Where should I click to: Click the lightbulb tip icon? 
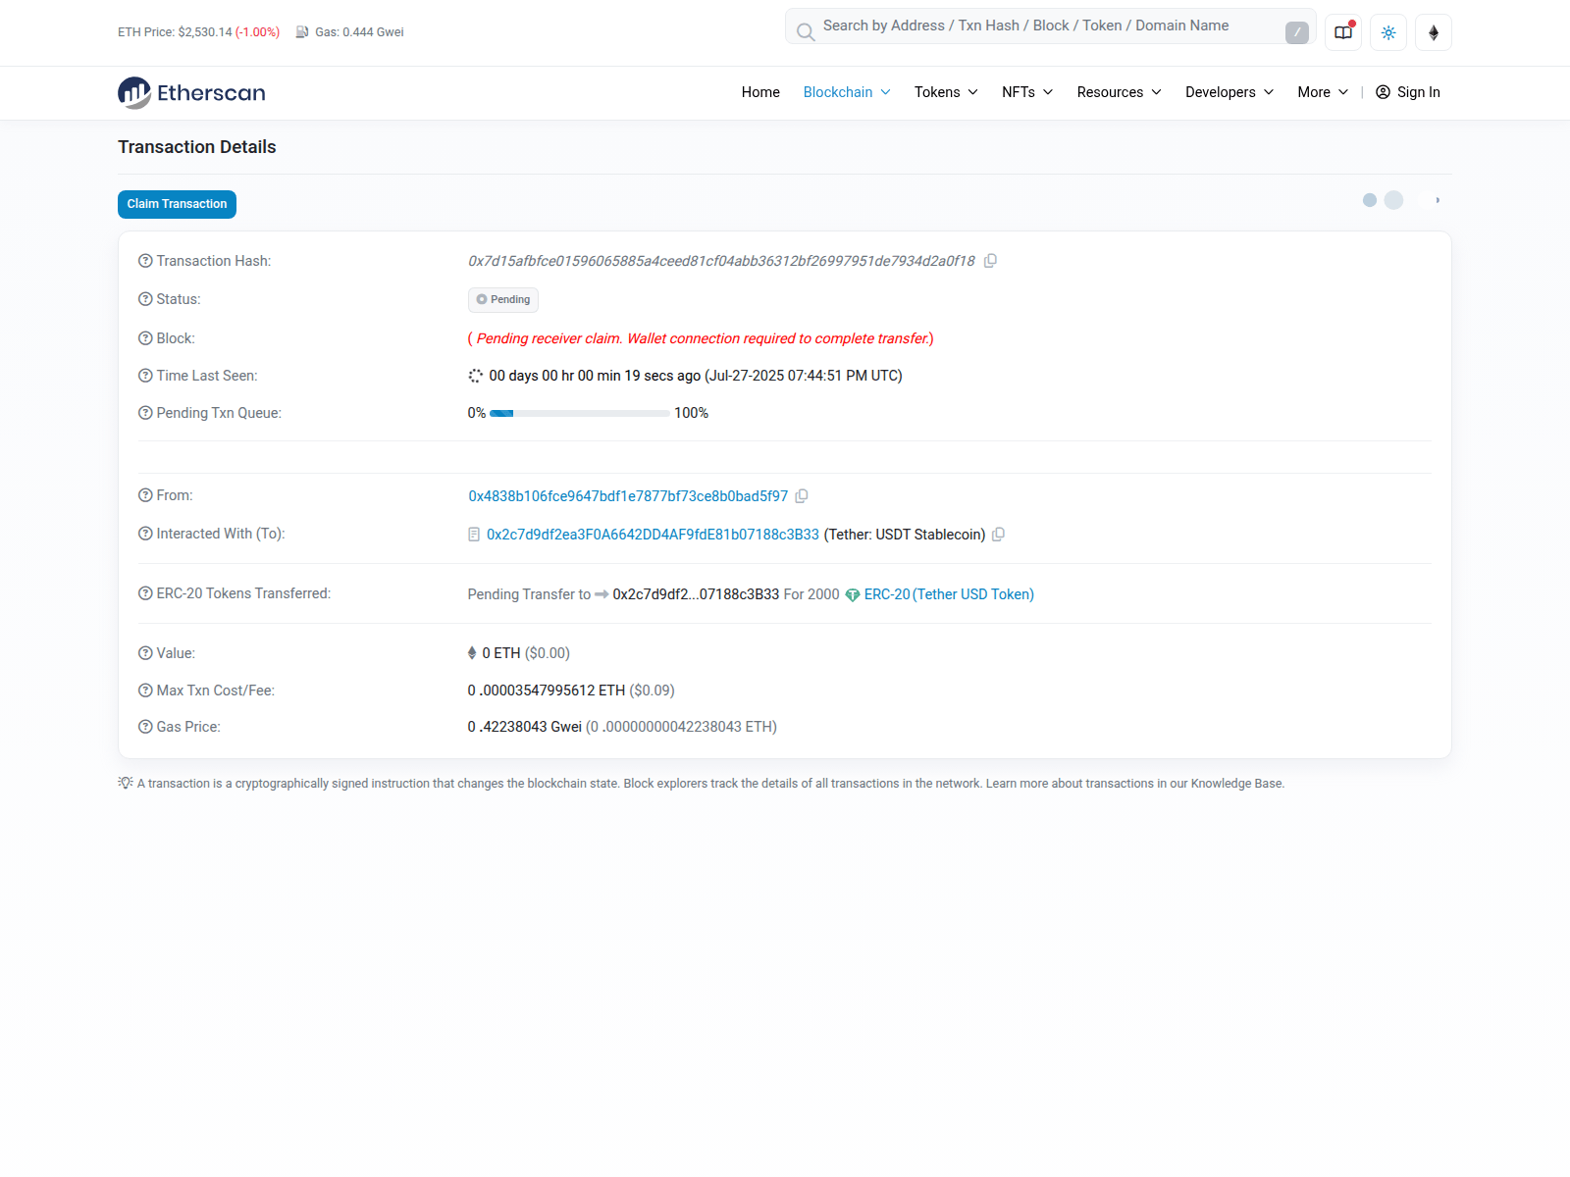click(x=126, y=783)
